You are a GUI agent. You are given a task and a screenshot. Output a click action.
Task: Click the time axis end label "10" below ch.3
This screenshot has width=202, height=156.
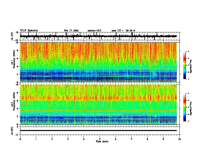click(x=179, y=139)
